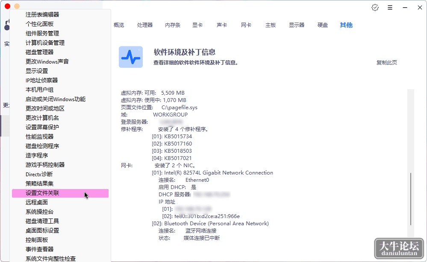The height and width of the screenshot is (262, 427).
Task: Switch to the 概览 tab
Action: (x=119, y=25)
